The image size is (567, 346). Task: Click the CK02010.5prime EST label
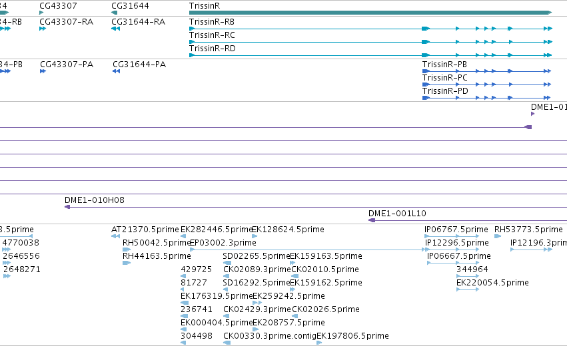coord(325,269)
